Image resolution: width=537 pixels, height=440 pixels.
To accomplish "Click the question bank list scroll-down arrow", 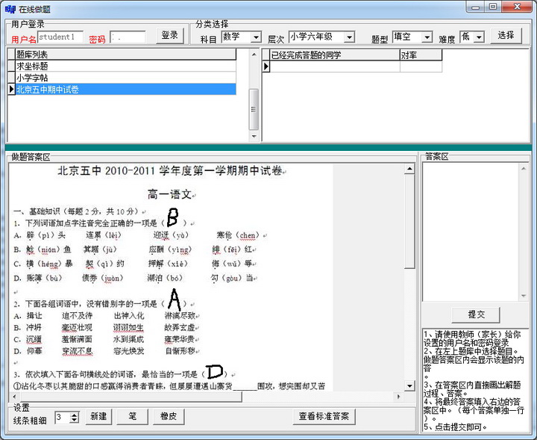I will (x=254, y=136).
